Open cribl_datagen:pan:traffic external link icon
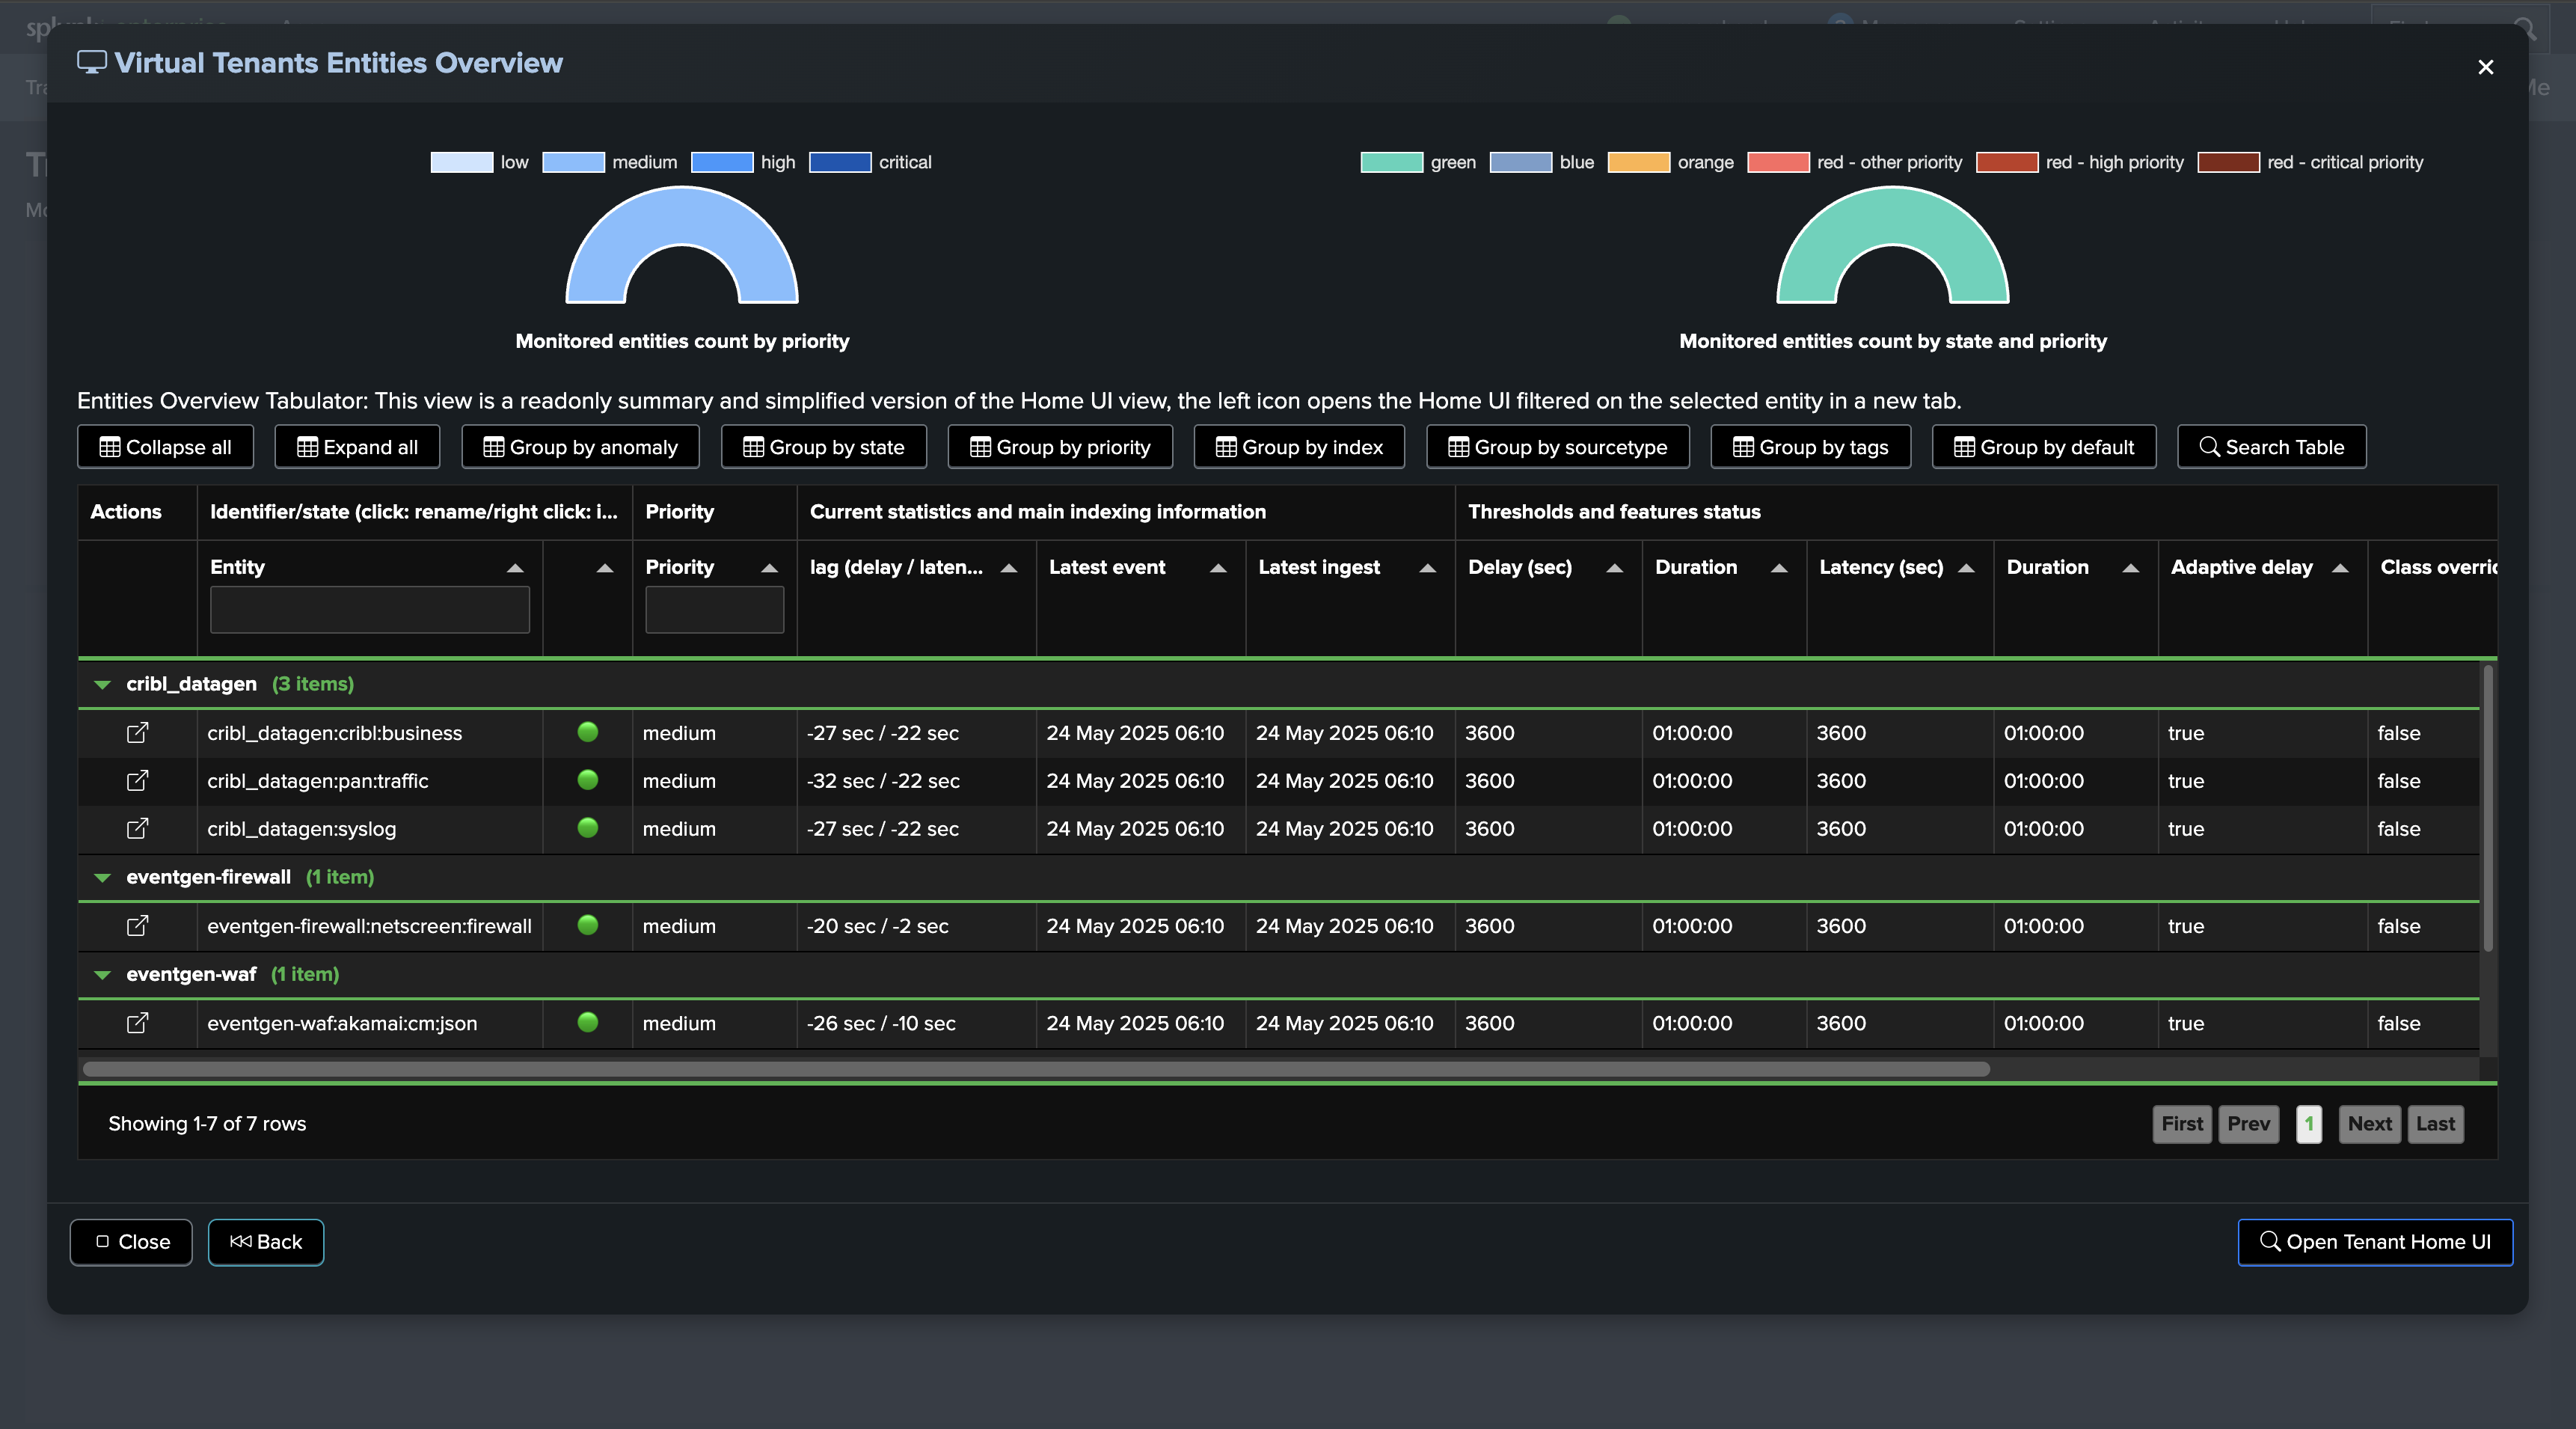The height and width of the screenshot is (1429, 2576). tap(137, 781)
